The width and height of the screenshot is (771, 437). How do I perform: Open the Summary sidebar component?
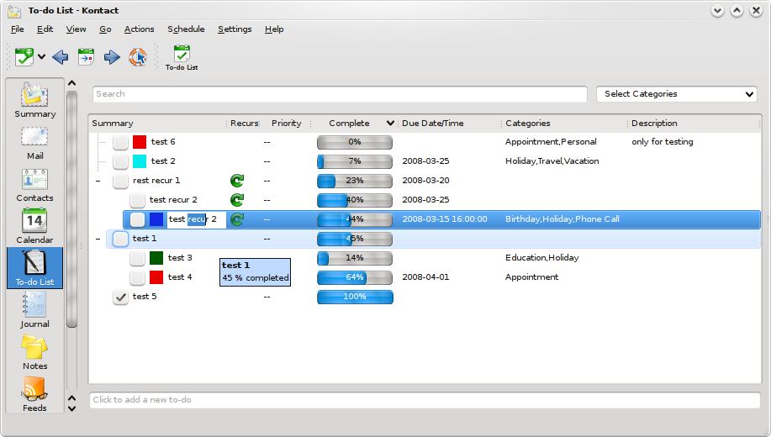pos(35,100)
